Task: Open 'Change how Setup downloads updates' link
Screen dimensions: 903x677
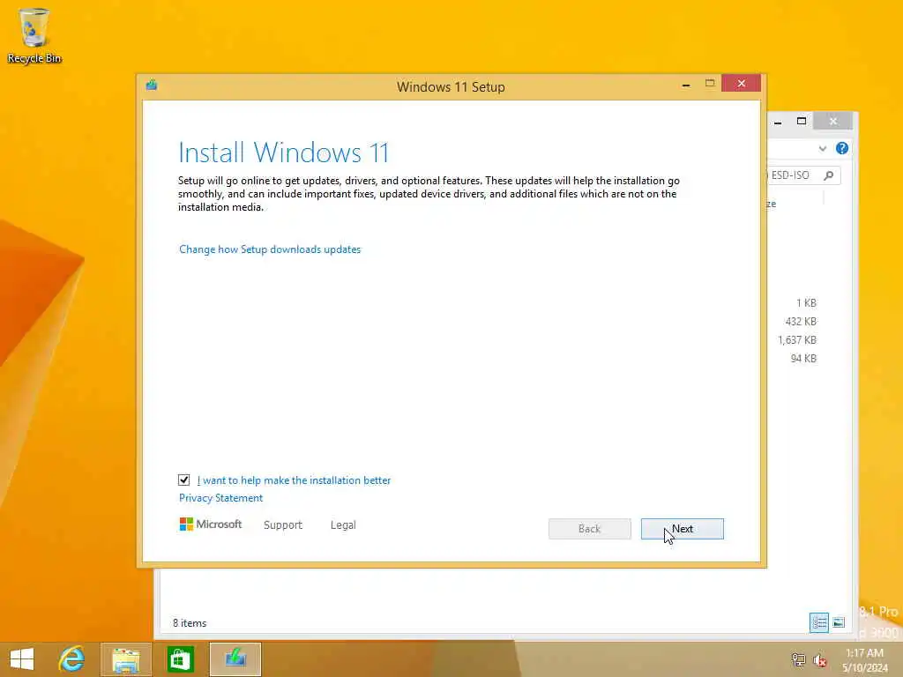Action: pos(270,249)
